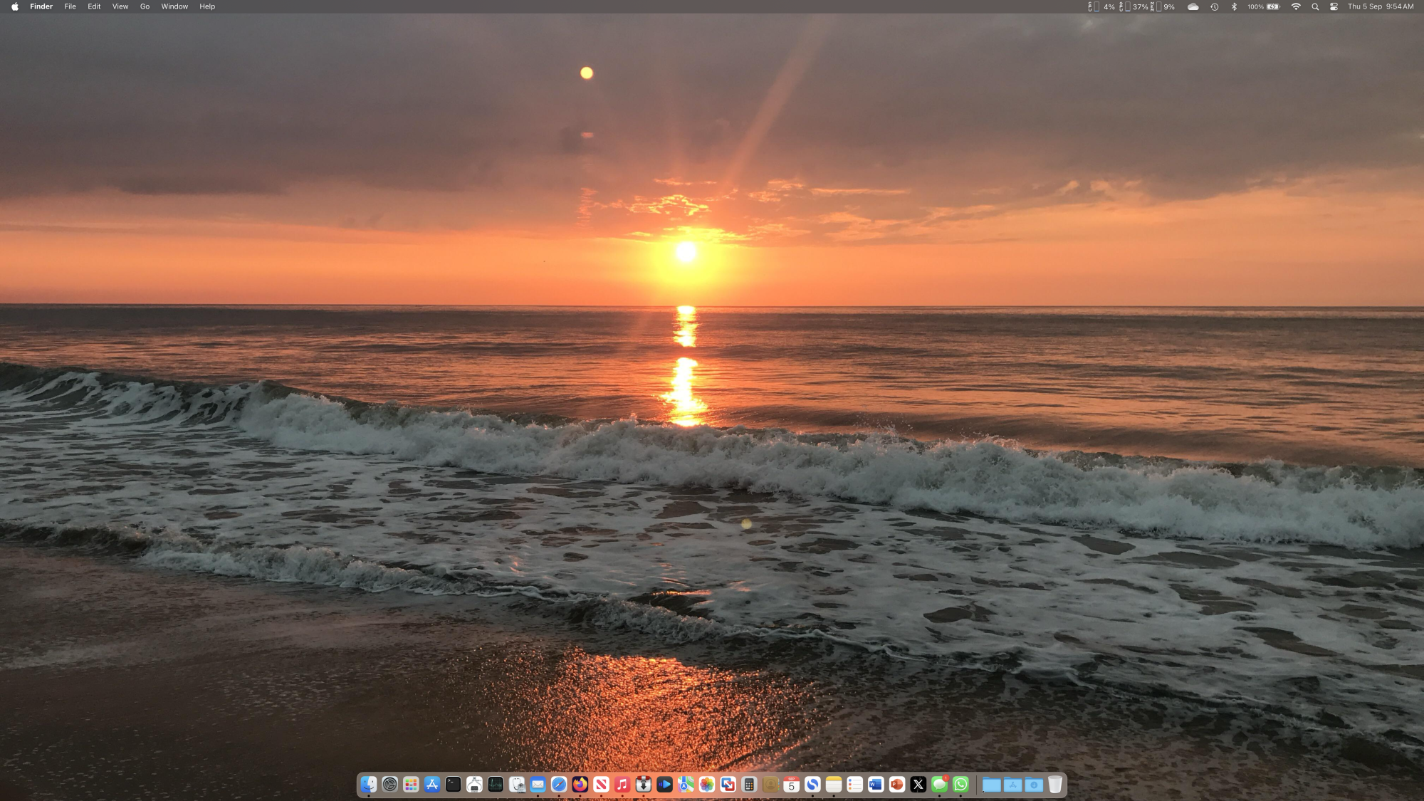Open the Window menu
This screenshot has width=1424, height=801.
174,6
